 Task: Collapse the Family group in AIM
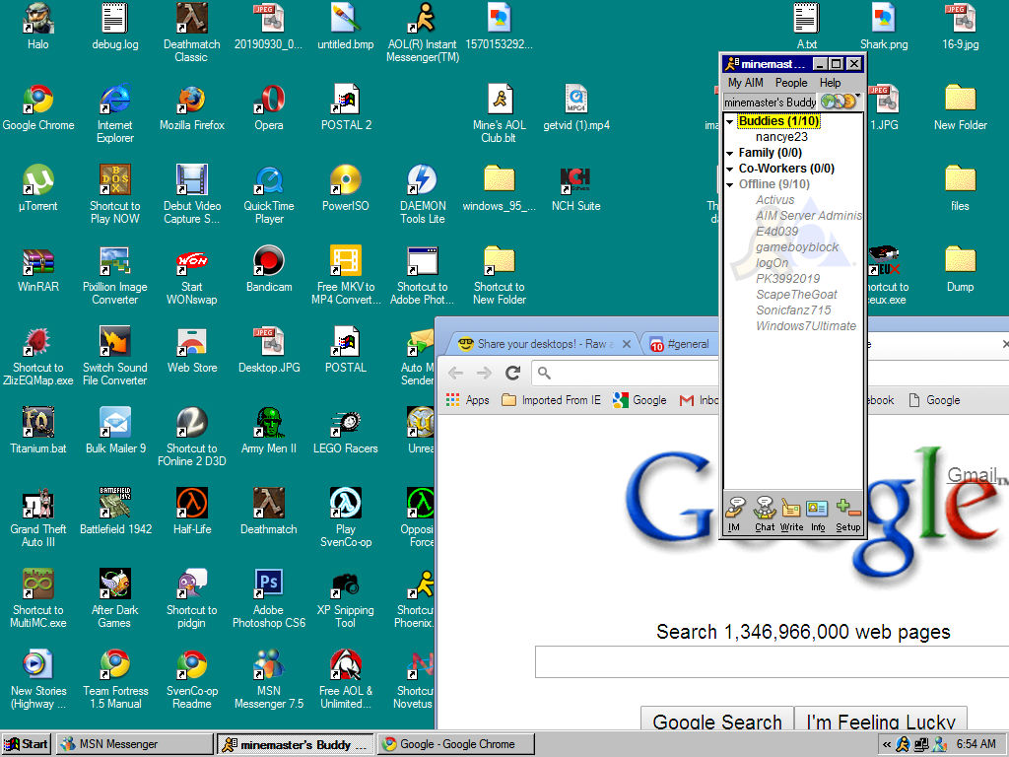[x=730, y=153]
